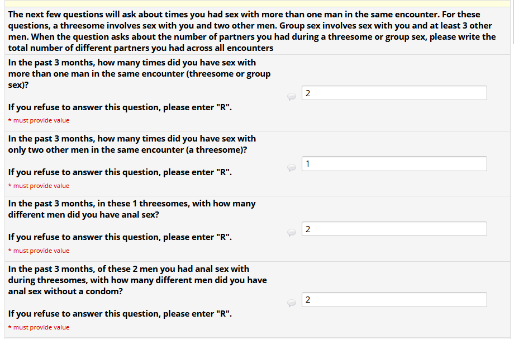The image size is (514, 339).
Task: Click the question text mentioning 'threesome or group sex'
Action: tap(139, 74)
